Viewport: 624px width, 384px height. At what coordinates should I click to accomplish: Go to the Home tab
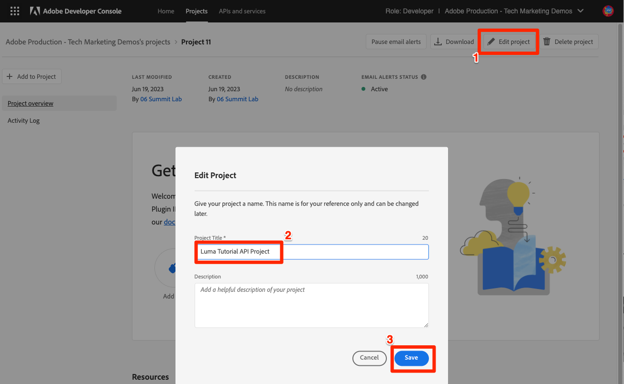pos(166,11)
